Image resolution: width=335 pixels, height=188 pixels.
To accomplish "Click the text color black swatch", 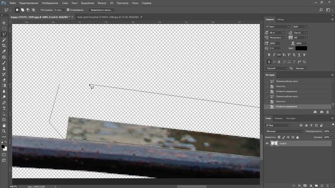I will (301, 48).
